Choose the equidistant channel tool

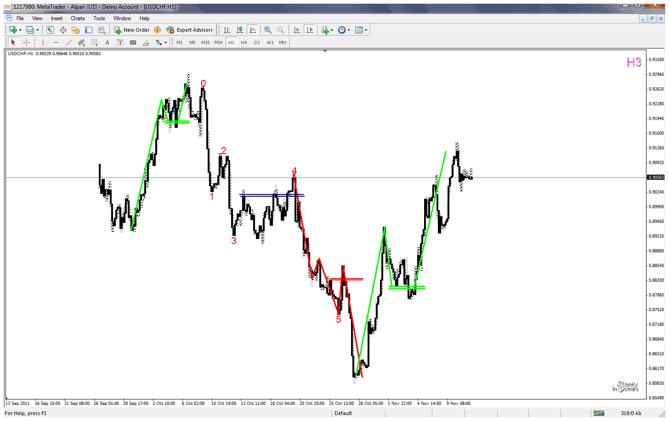coord(81,42)
